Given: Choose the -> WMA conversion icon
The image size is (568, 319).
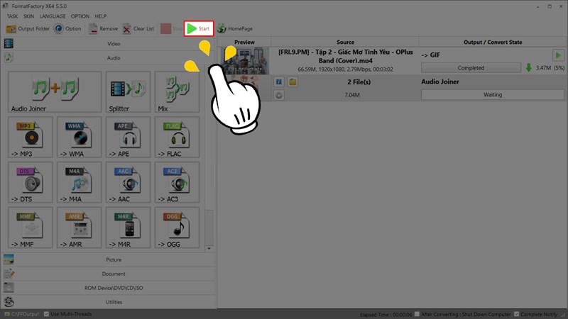Looking at the screenshot, I should click(80, 137).
